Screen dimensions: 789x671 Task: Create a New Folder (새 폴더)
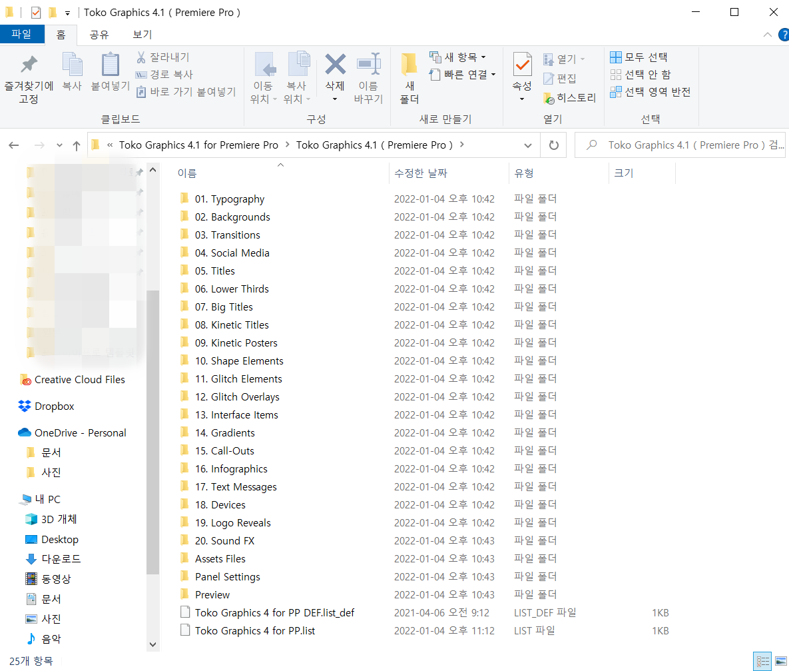(409, 78)
